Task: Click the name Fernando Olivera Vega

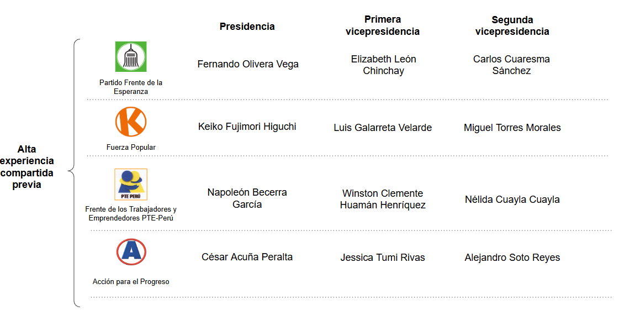Action: click(x=248, y=64)
